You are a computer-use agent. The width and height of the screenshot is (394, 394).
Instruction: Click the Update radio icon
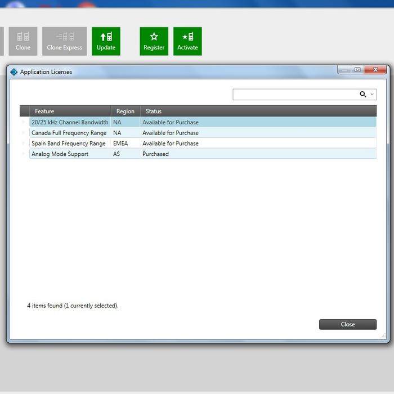(x=106, y=37)
